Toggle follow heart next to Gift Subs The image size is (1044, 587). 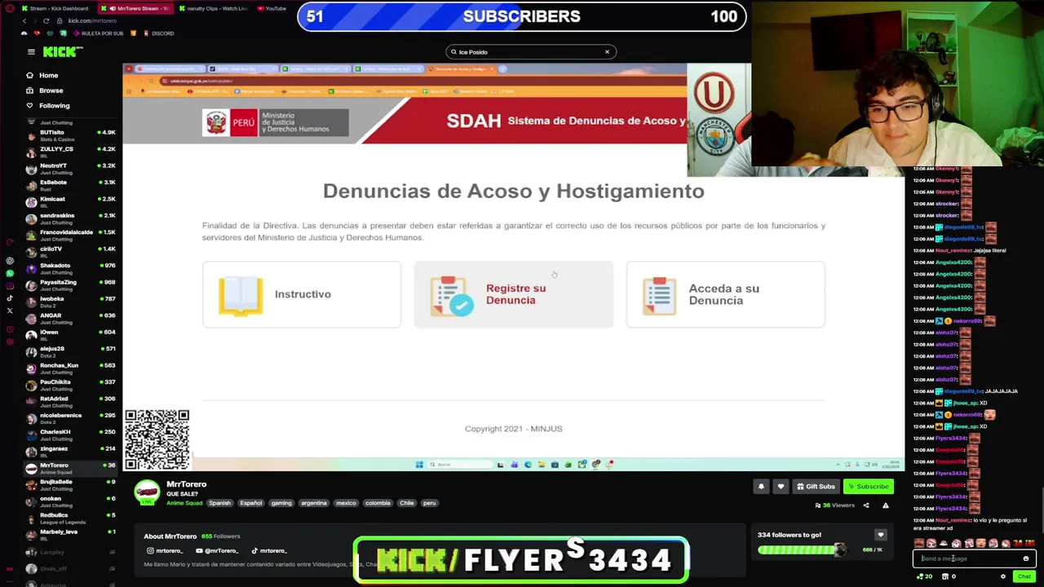(781, 487)
